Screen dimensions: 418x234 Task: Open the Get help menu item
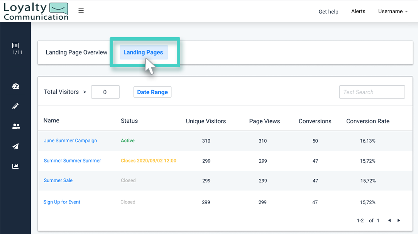328,12
